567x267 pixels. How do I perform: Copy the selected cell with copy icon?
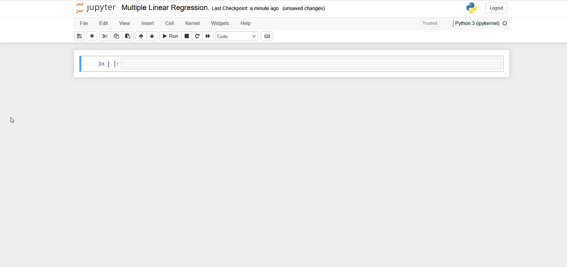[x=116, y=36]
